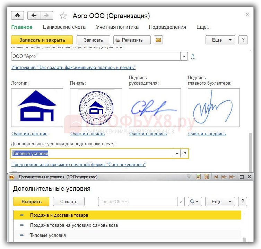Viewport: 261px width, 249px height.
Task: Click the envelope email icon button
Action: pos(158,40)
